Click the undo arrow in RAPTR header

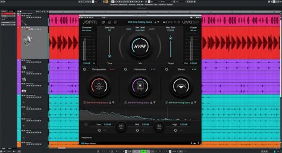coord(175,22)
